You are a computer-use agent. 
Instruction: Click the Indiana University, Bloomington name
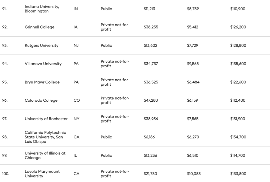[x=42, y=9]
